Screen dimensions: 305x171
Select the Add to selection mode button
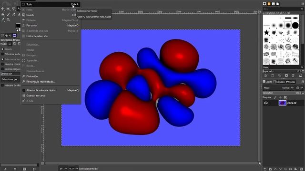point(14,44)
